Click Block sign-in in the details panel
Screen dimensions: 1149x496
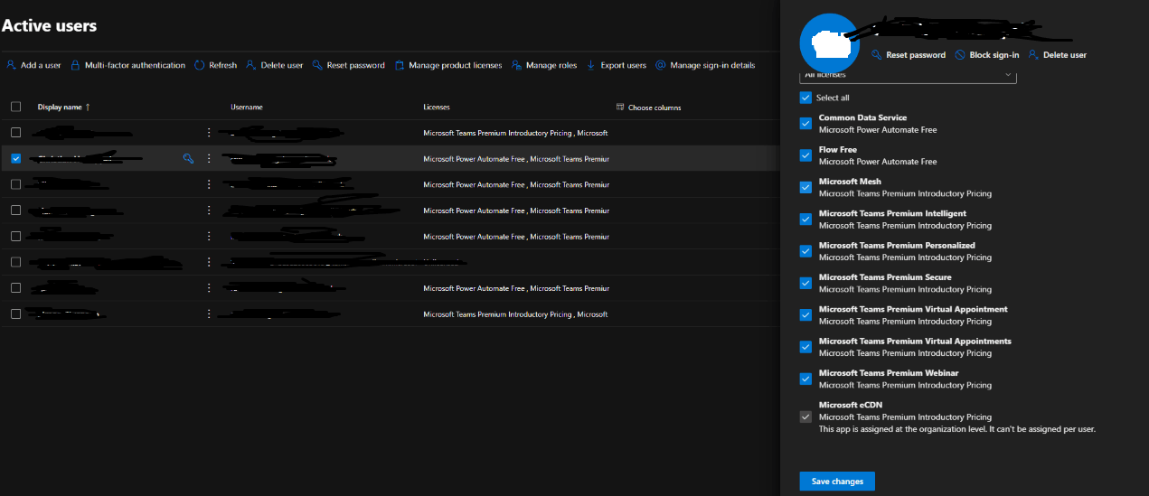987,55
